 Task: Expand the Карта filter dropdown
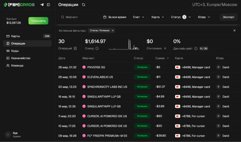click(157, 17)
